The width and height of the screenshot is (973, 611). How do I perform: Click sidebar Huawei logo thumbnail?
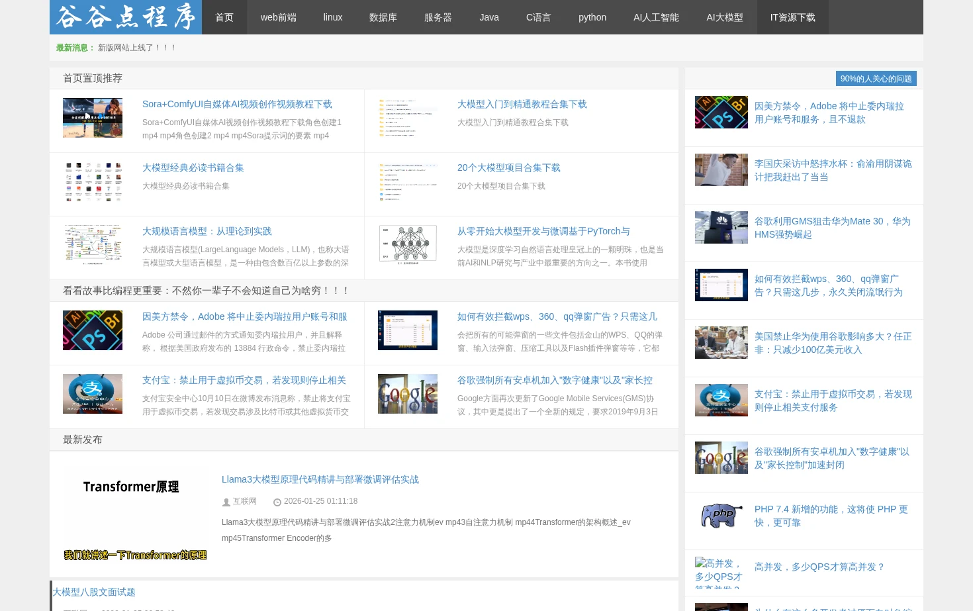click(x=721, y=227)
